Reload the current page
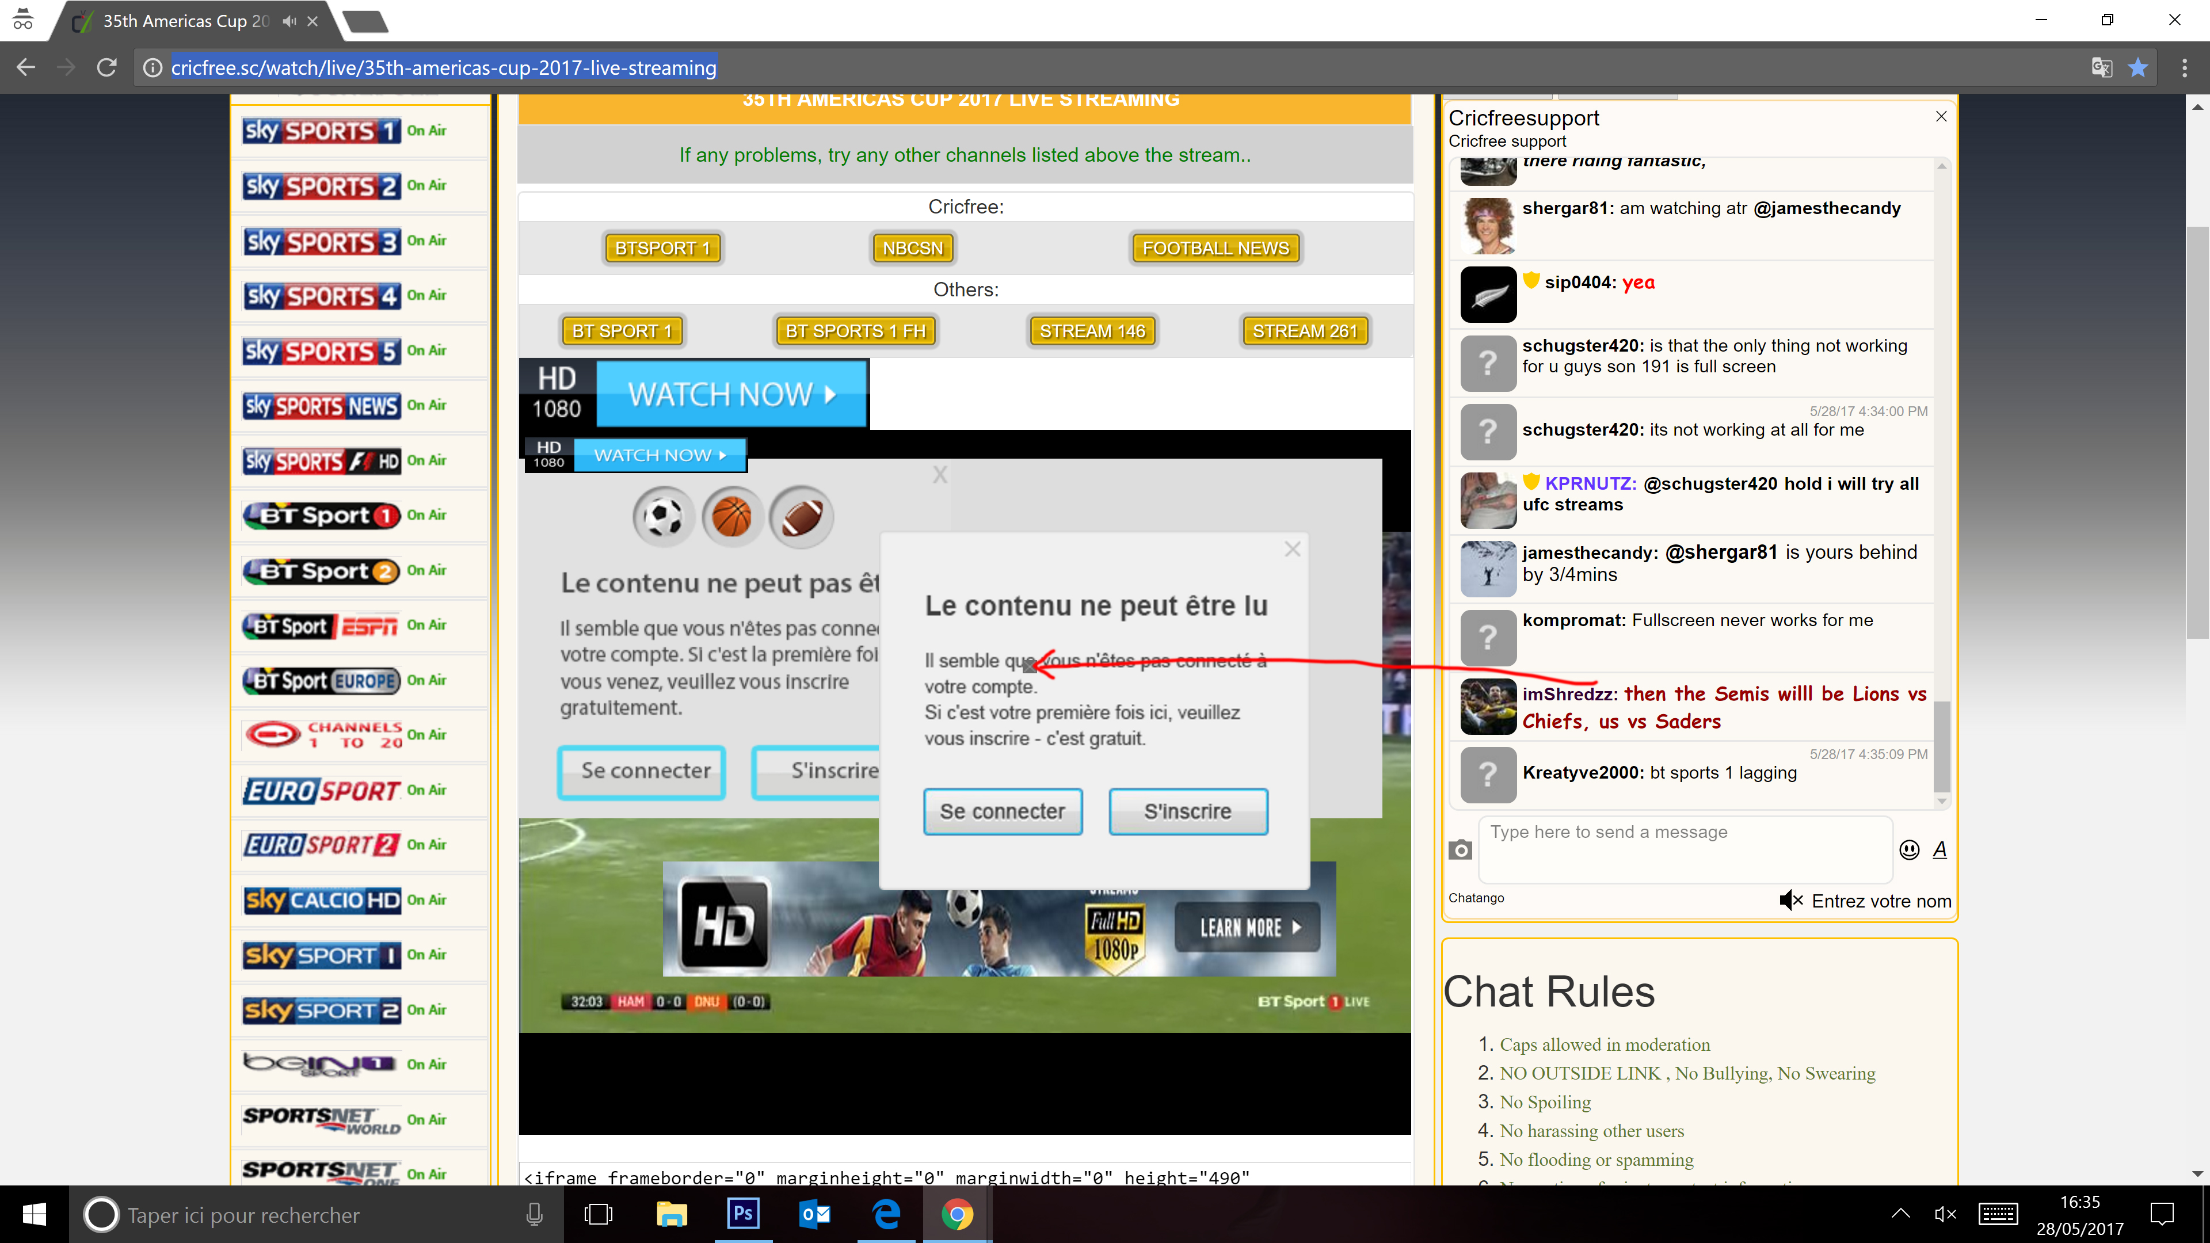The width and height of the screenshot is (2210, 1243). coord(106,68)
